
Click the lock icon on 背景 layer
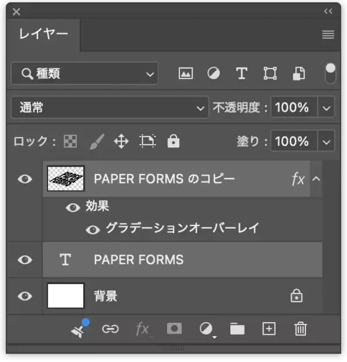pos(297,295)
